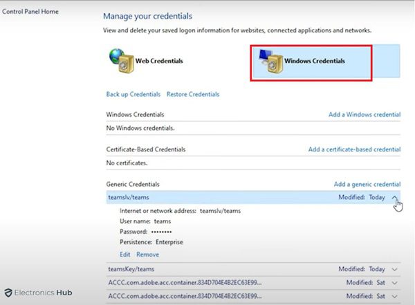Image resolution: width=415 pixels, height=305 pixels.
Task: Click Modified Today on teamsKey/teams row
Action: [x=362, y=269]
